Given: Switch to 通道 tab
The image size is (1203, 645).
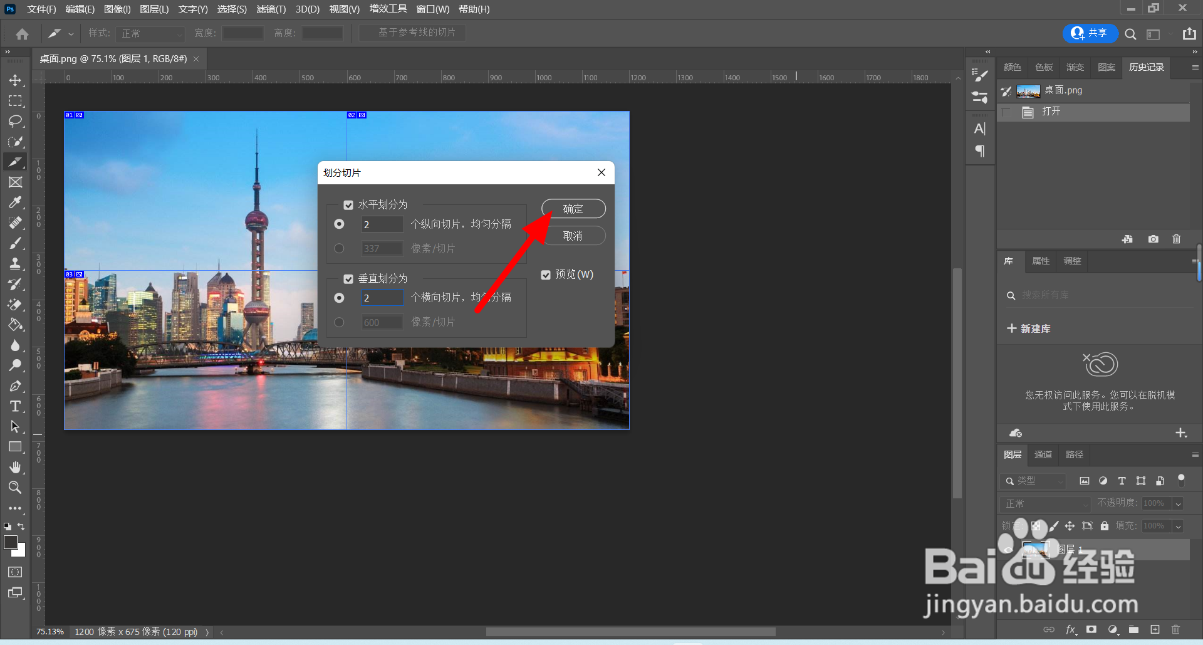Looking at the screenshot, I should point(1043,454).
